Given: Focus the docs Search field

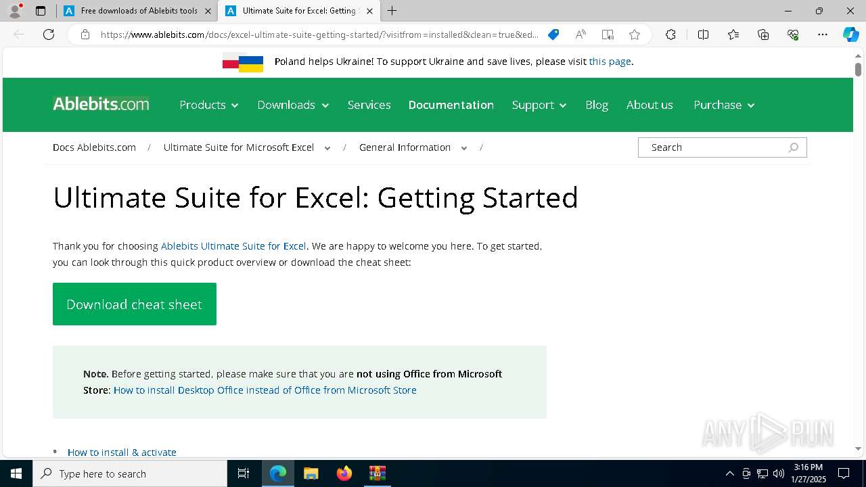Looking at the screenshot, I should pos(723,147).
